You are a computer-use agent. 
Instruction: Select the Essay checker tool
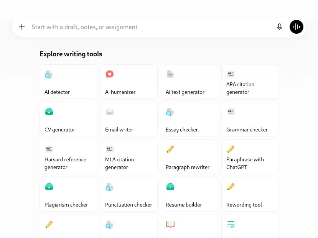tap(189, 119)
